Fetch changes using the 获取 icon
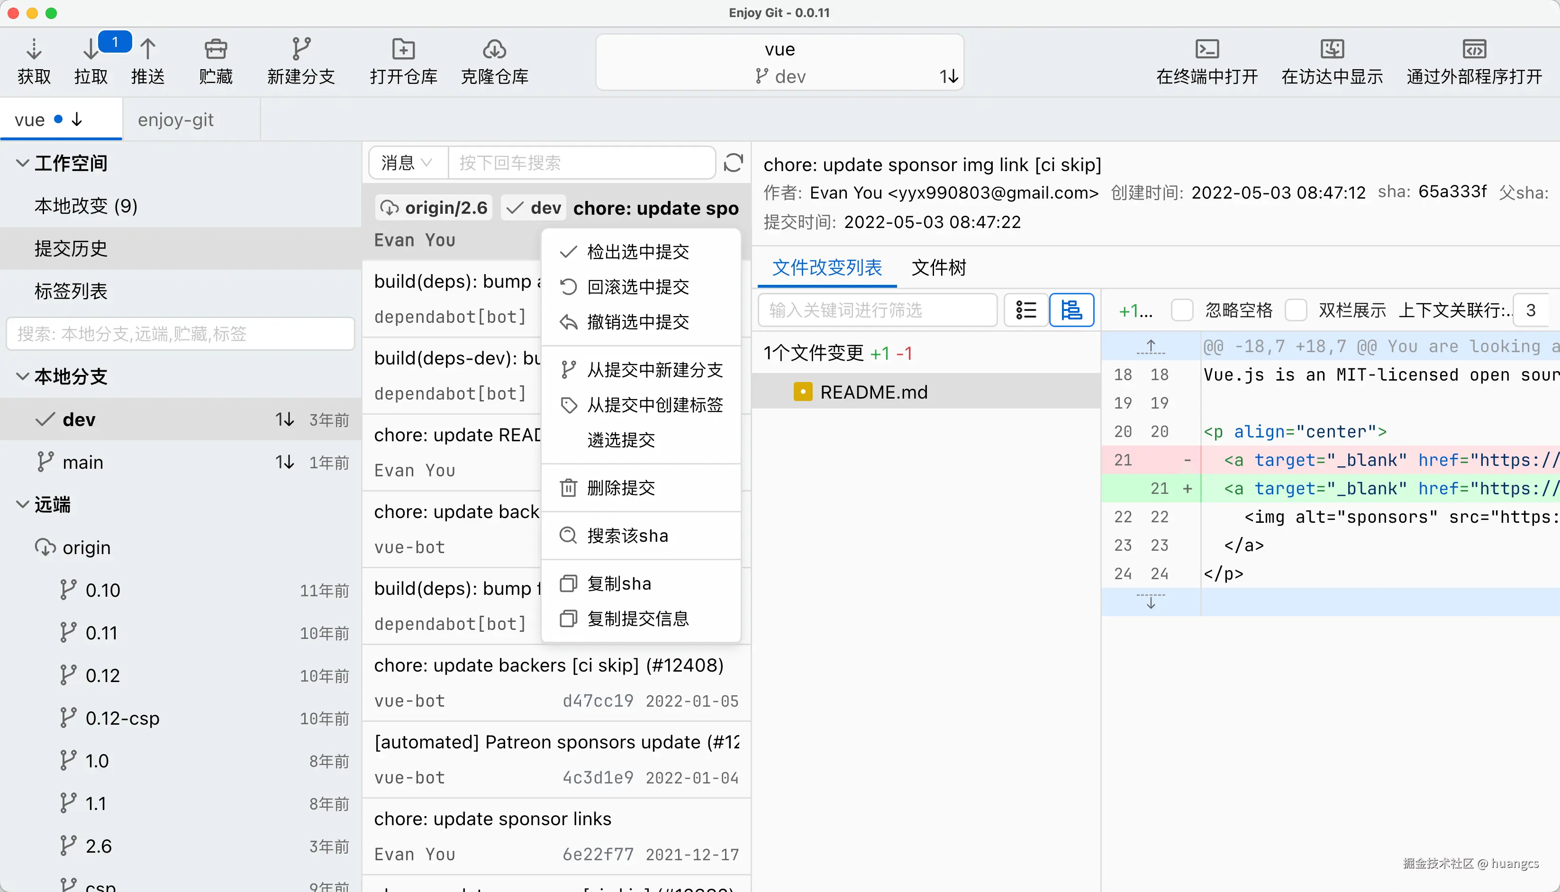1560x892 pixels. (x=34, y=59)
